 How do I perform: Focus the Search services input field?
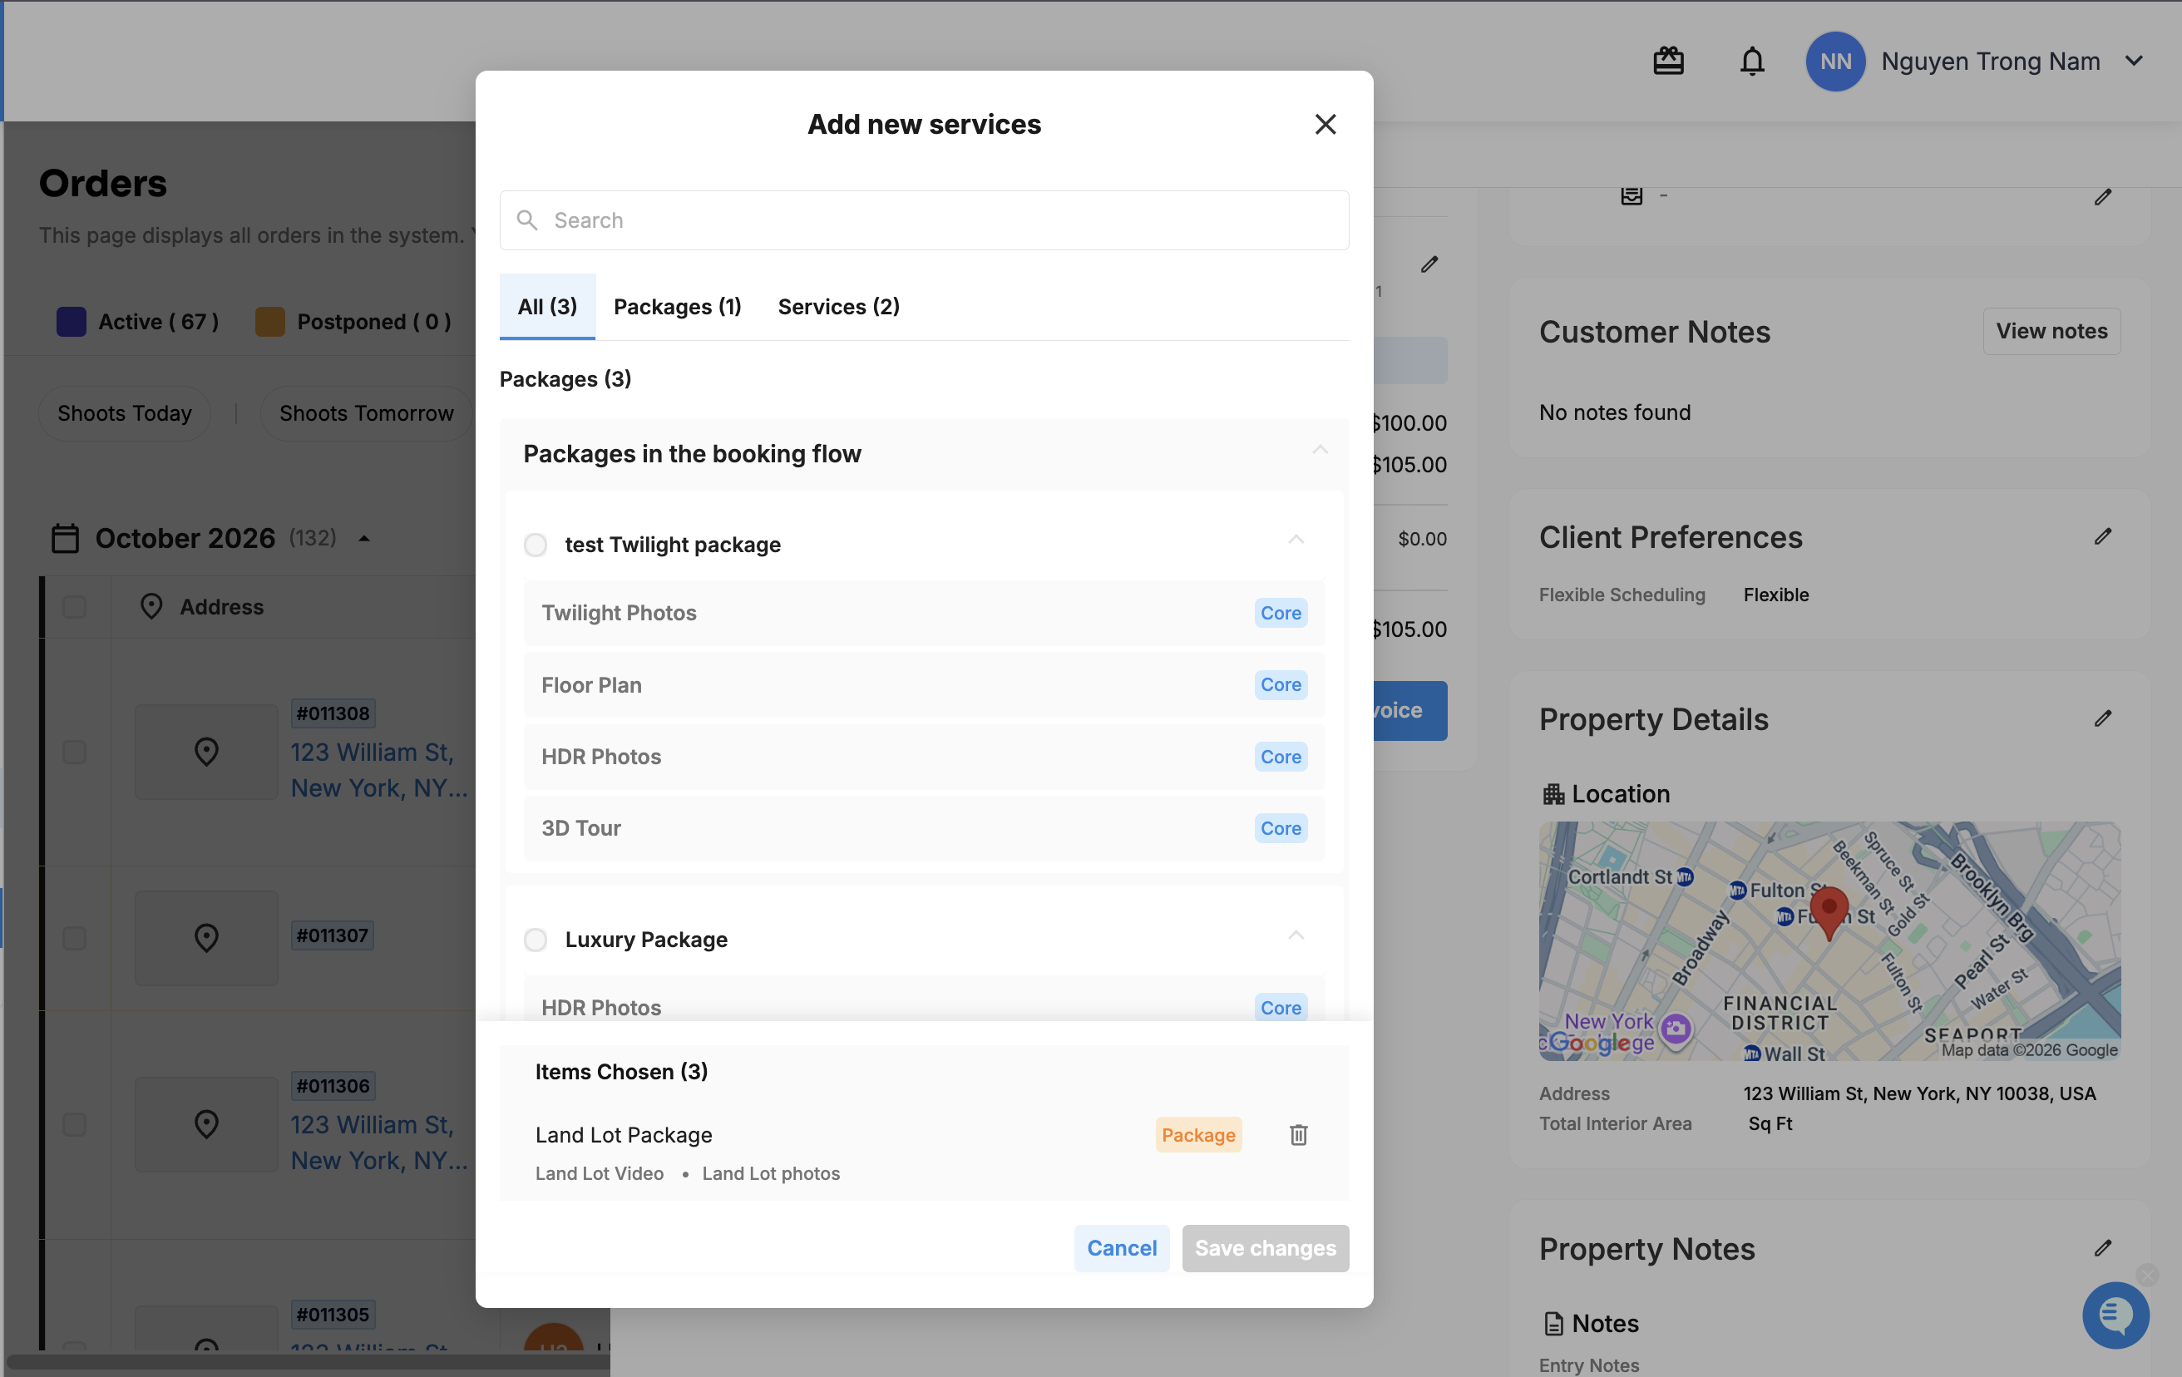pos(923,220)
